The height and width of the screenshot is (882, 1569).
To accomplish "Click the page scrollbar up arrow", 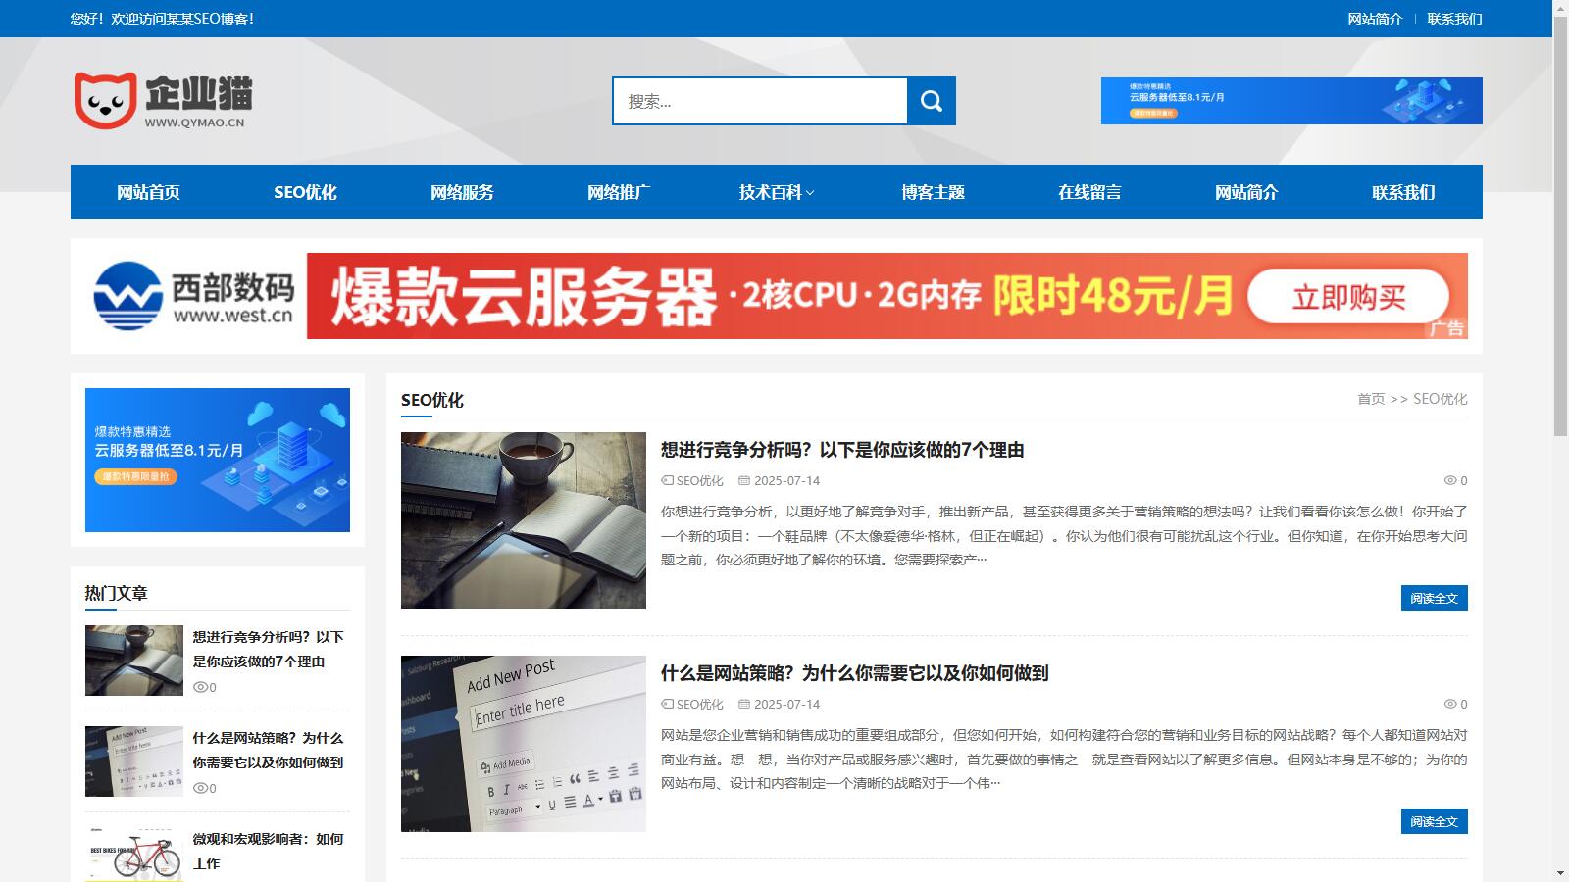I will tap(1560, 8).
